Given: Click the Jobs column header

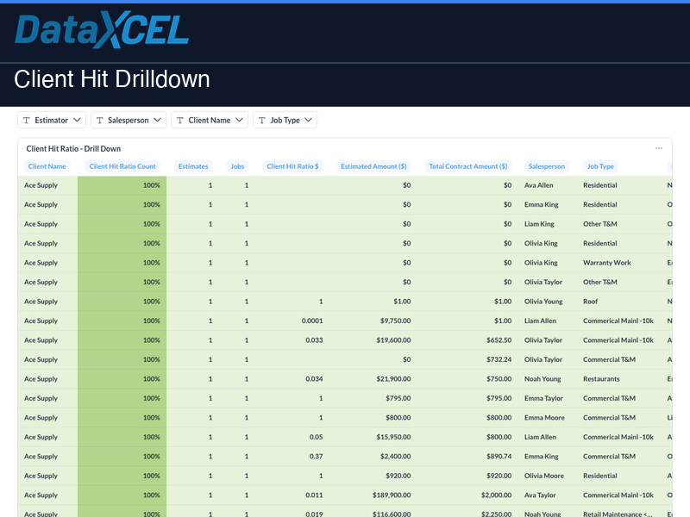Looking at the screenshot, I should coord(237,166).
